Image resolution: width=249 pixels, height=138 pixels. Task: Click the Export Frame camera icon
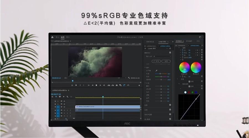pyautogui.click(x=117, y=85)
